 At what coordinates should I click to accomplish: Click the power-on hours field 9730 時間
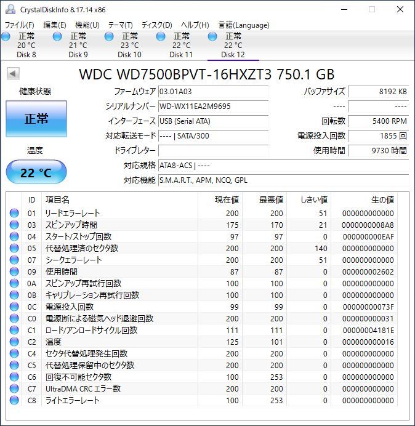point(378,150)
